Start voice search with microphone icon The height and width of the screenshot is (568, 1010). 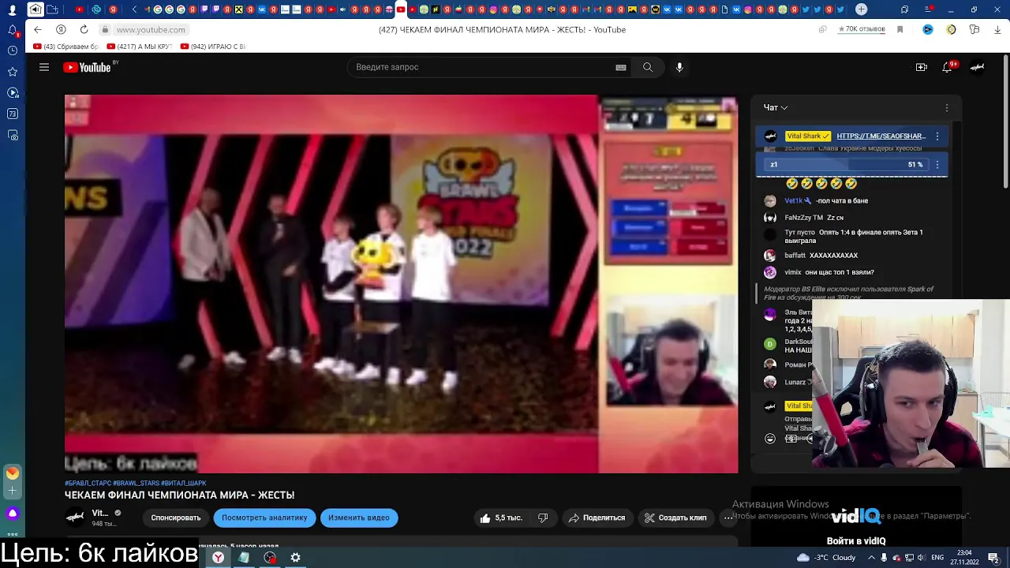pyautogui.click(x=679, y=67)
